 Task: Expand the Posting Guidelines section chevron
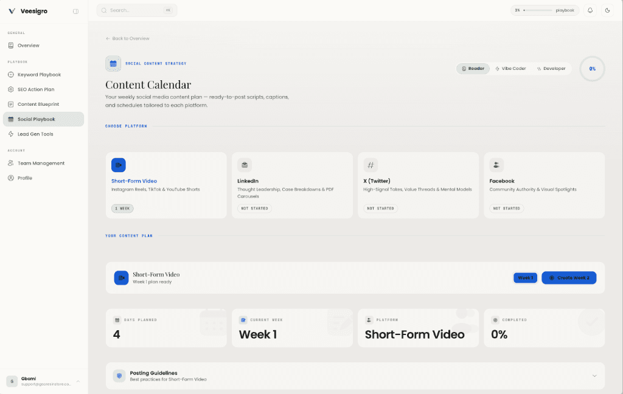(x=594, y=376)
